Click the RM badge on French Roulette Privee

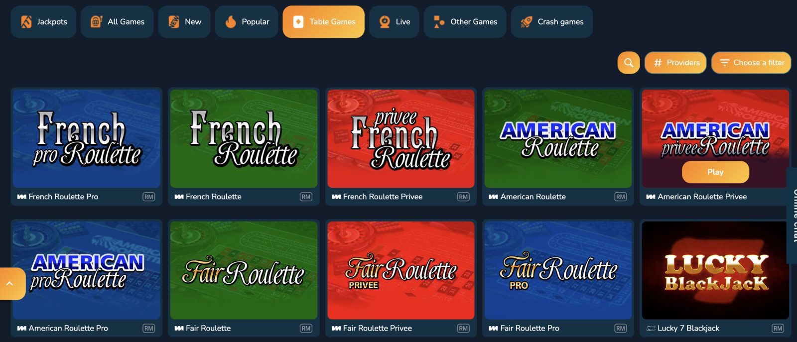(x=463, y=197)
